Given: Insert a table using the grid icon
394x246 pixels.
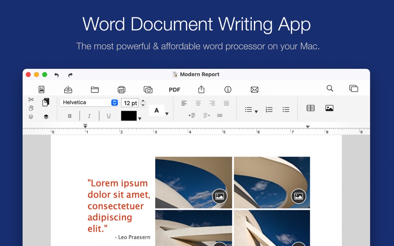Looking at the screenshot, I should click(x=311, y=108).
